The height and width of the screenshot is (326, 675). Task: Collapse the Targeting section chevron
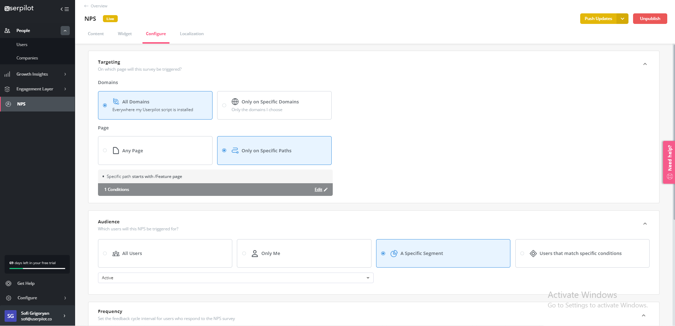coord(645,64)
